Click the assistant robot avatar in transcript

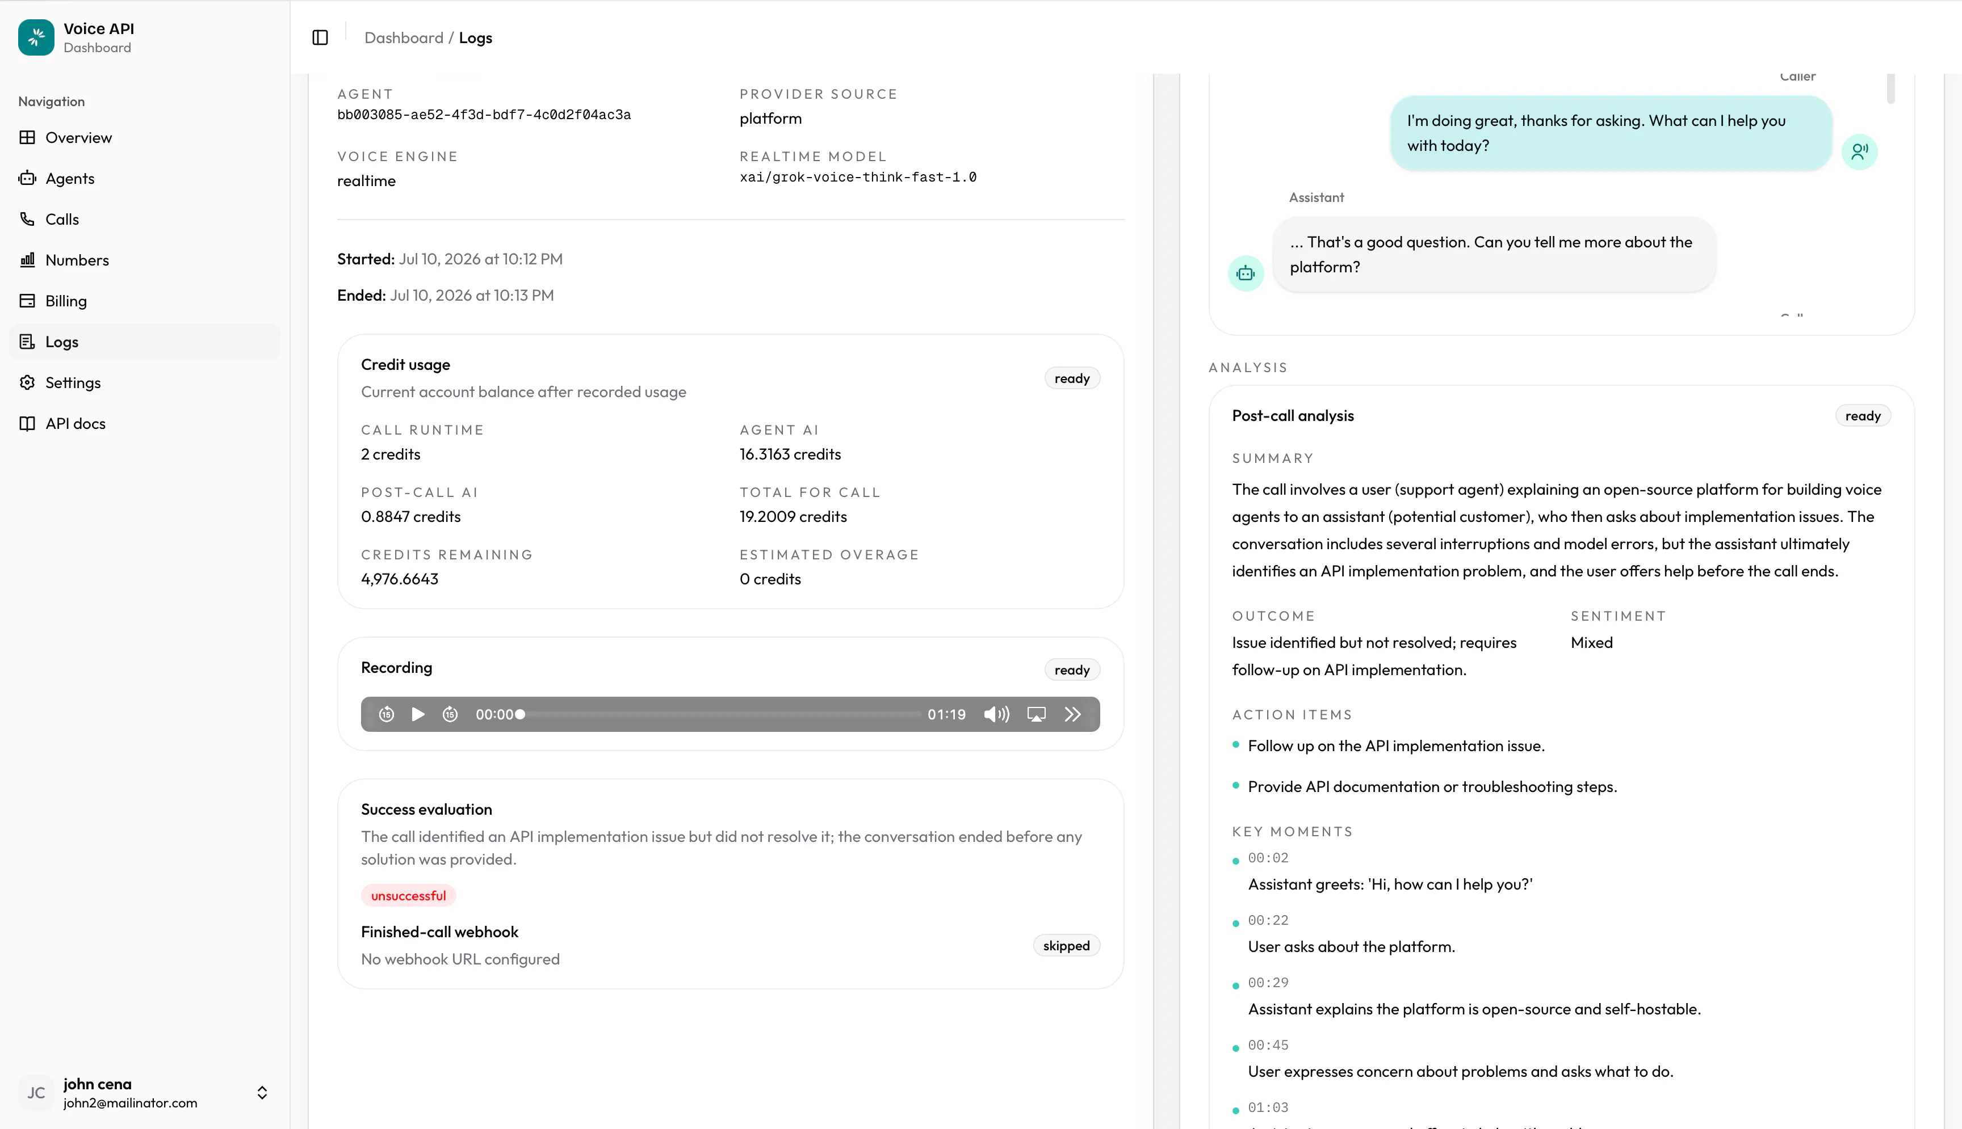[x=1246, y=273]
